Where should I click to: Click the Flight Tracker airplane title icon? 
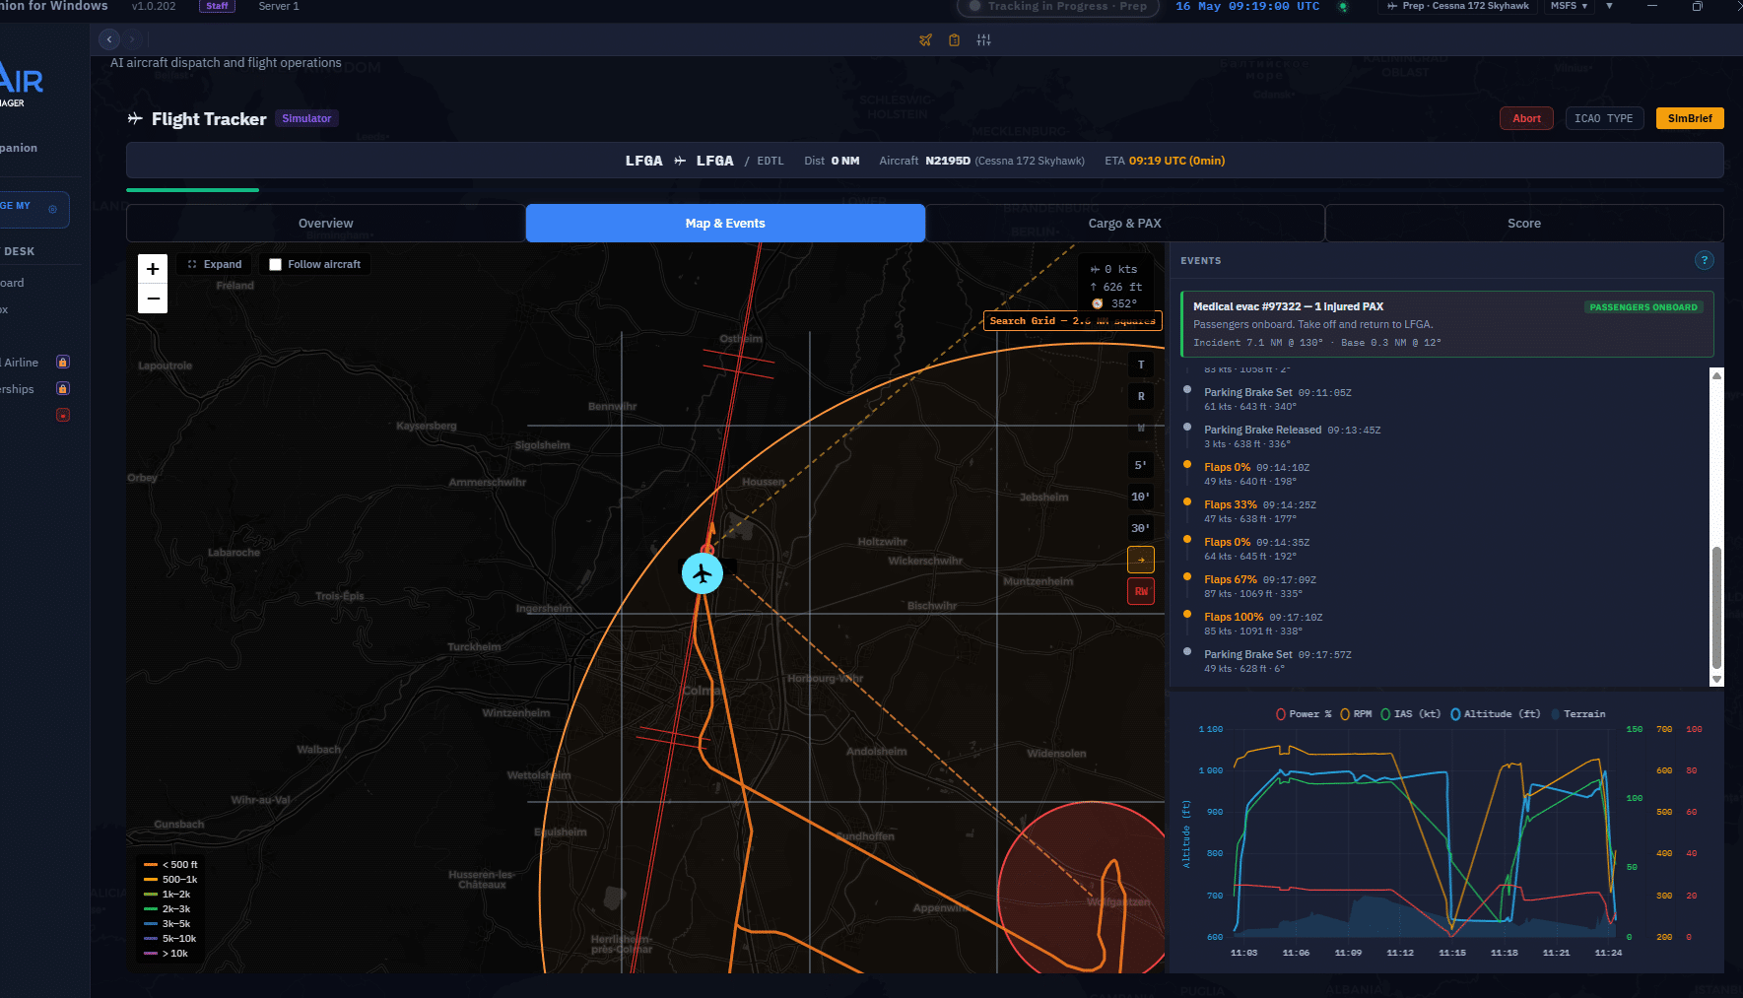pos(135,118)
